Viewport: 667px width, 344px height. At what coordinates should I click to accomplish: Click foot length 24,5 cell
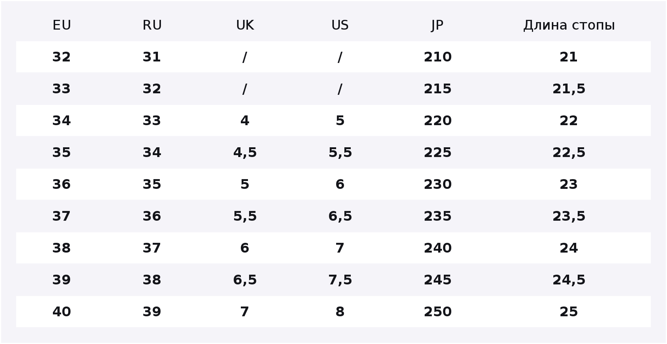point(569,280)
